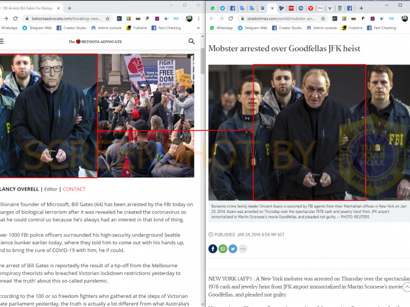Viewport: 410px width, 307px height.
Task: Open the search icon on the Betoota Advocate site
Action: [192, 41]
